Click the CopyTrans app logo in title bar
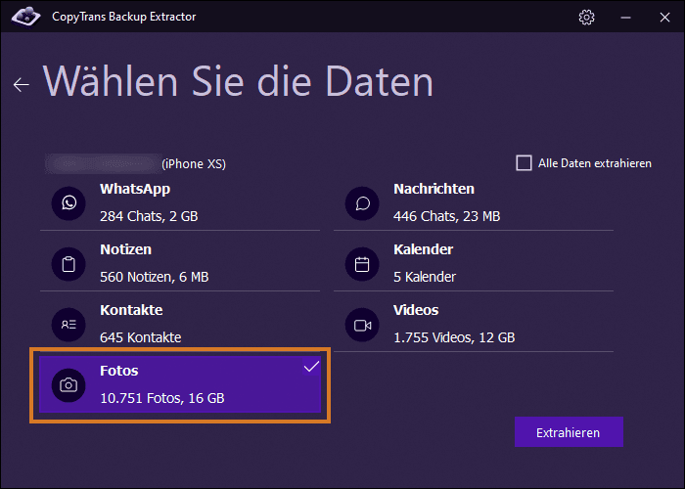This screenshot has height=489, width=685. (x=25, y=17)
